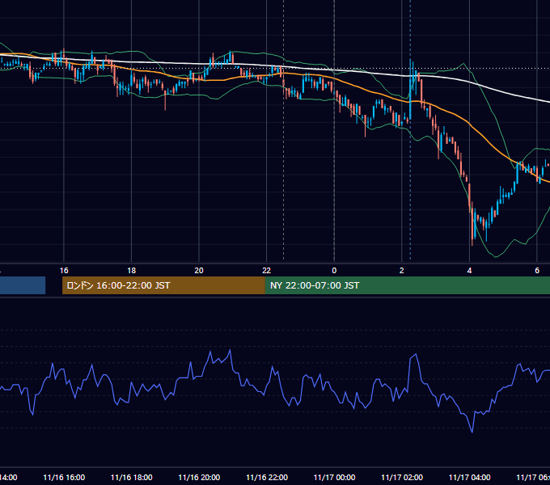Click the 11/16 18:00 date label
This screenshot has height=485, width=550.
(x=132, y=477)
